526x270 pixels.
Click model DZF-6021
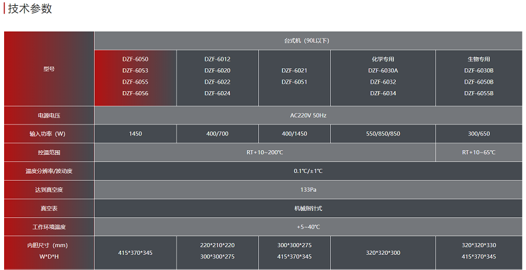(x=294, y=71)
